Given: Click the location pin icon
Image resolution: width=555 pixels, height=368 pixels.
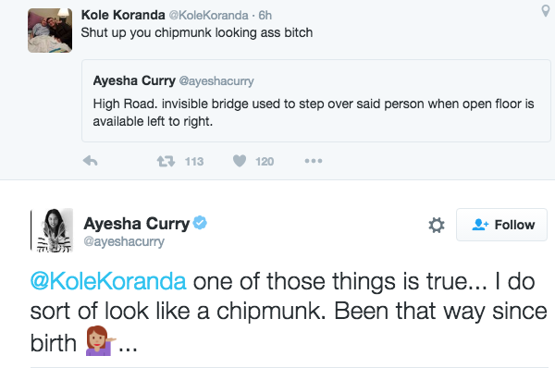Looking at the screenshot, I should click(546, 11).
